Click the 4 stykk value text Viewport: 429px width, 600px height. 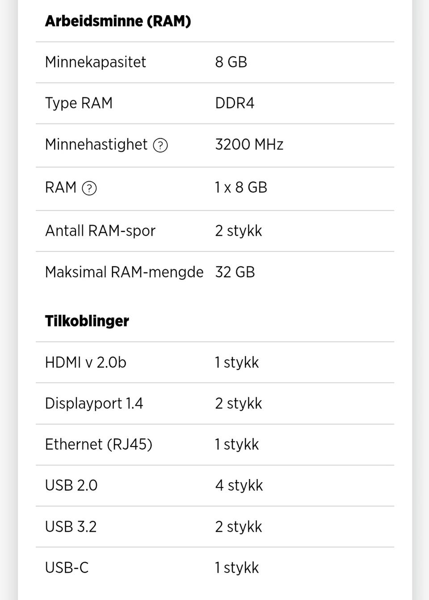(x=239, y=485)
